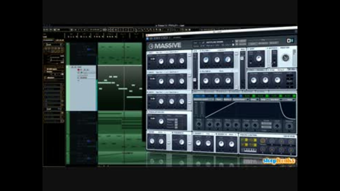The image size is (340, 191).
Task: Select the first blue envelope tab
Action: 199,95
